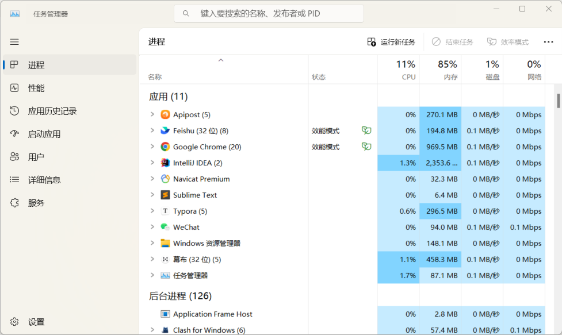Click the efficiency leaf icon for Feishu
Screen dimensions: 562x335
[x=366, y=130]
